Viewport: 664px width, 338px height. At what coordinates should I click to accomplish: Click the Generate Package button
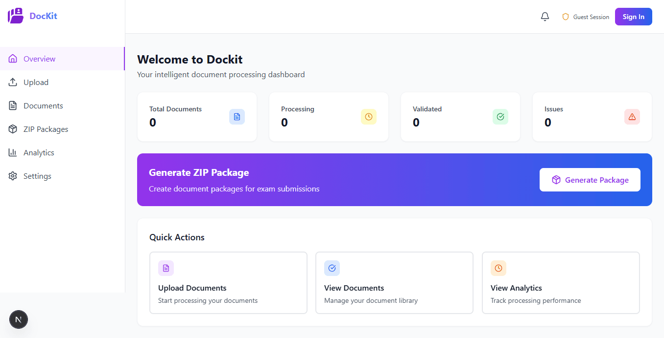click(x=590, y=180)
